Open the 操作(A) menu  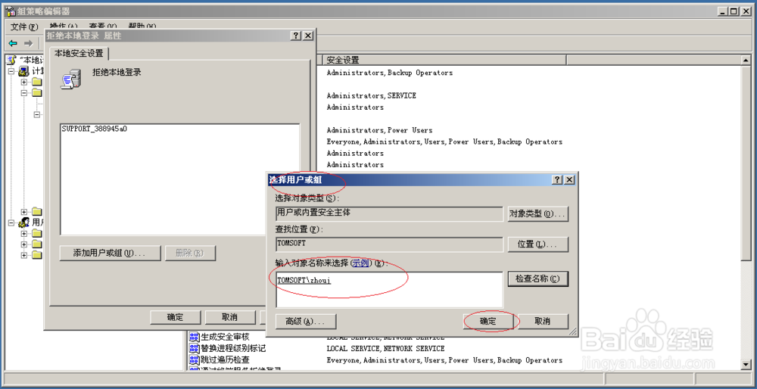pos(64,26)
